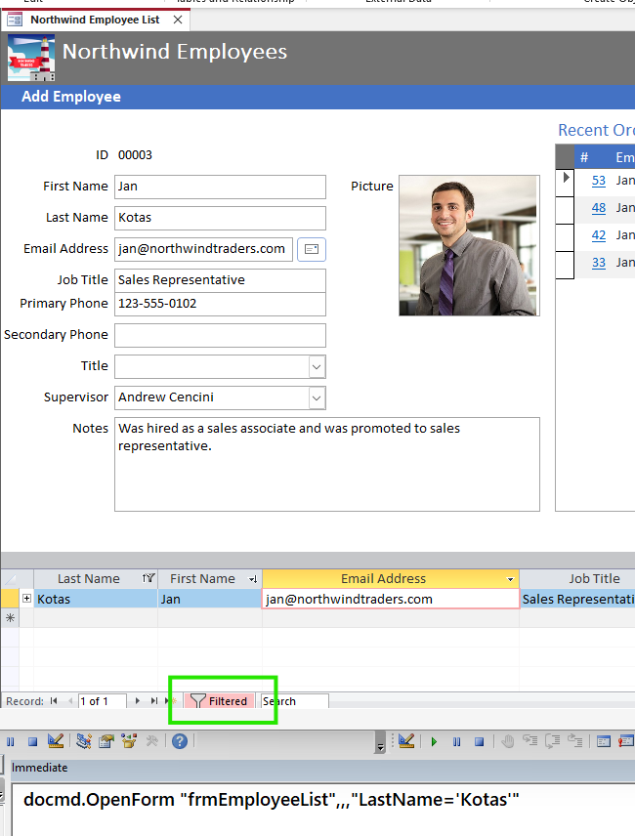Click the Reset square just before the hand icon

pos(480,741)
